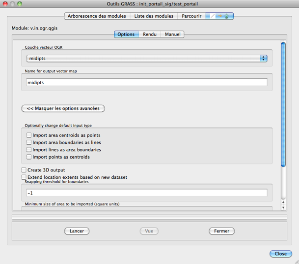Click the Snapping threshold input field

click(146, 193)
